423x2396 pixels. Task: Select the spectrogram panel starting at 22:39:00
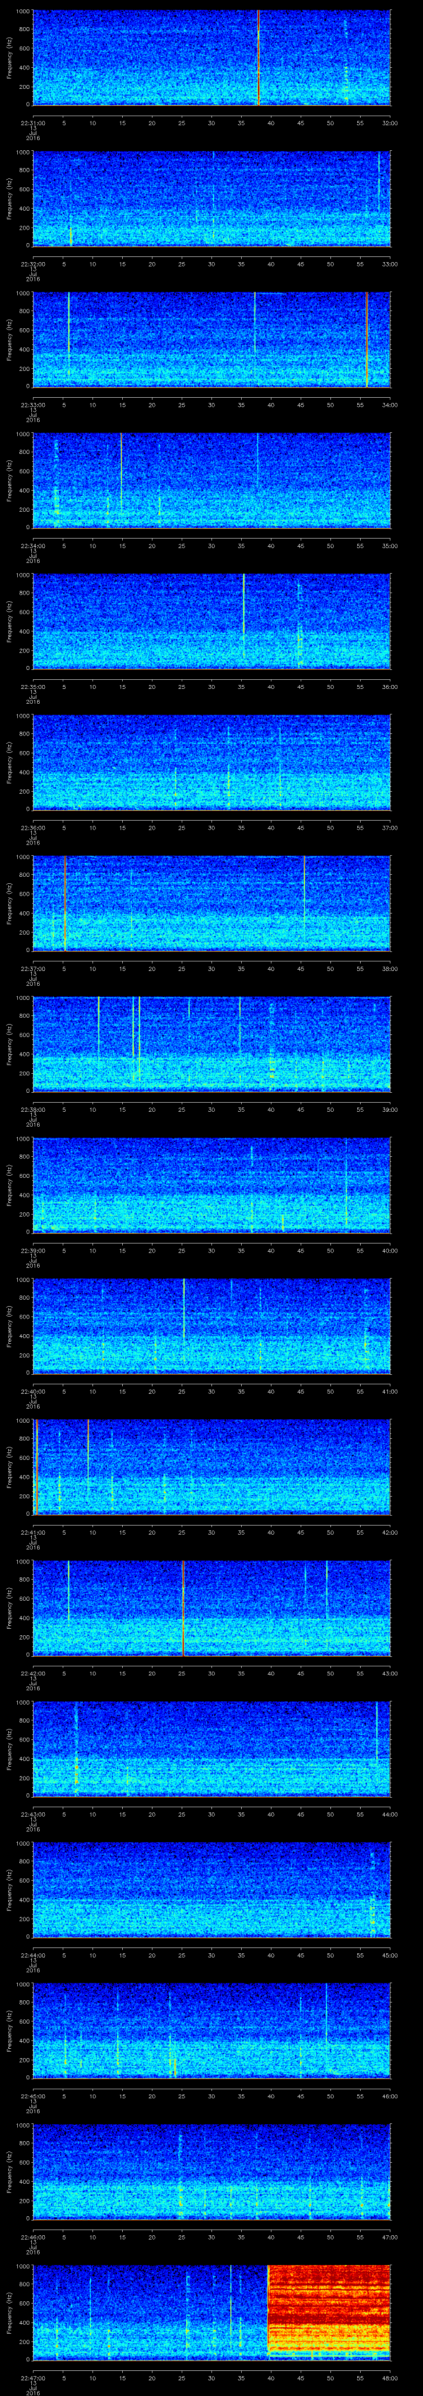[x=211, y=1185]
